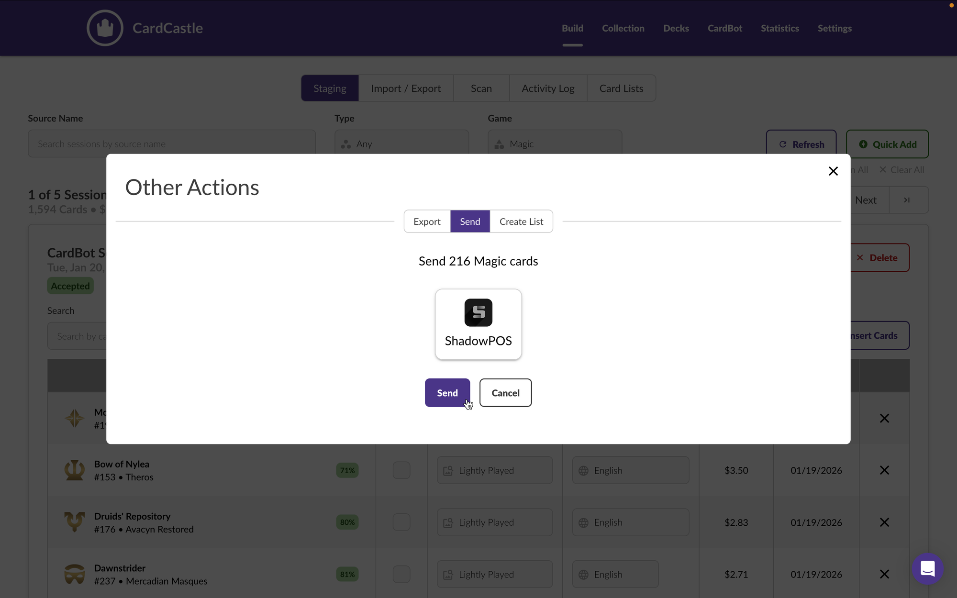Select the Create List tab

(521, 221)
